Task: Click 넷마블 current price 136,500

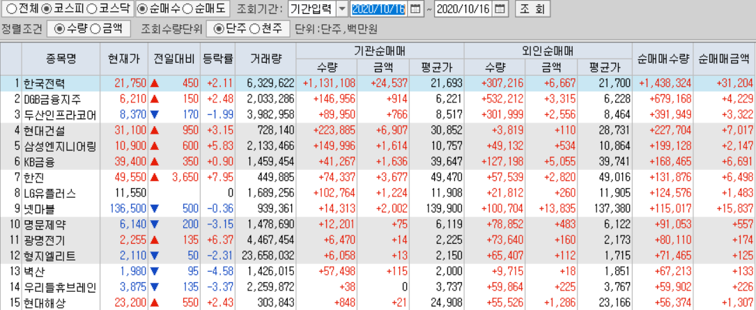Action: tap(126, 209)
